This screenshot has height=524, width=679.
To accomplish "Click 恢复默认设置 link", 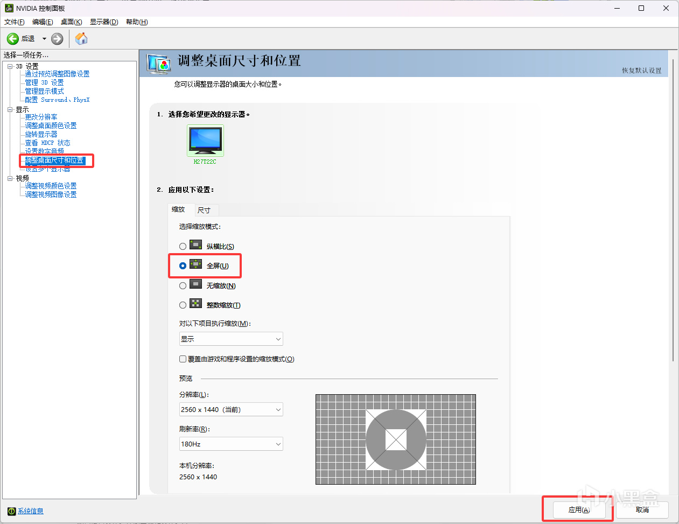I will (x=642, y=71).
